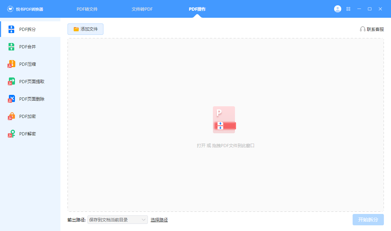Screen dimensions: 391x231
Task: Select the PDF压缩 compression tool
Action: pyautogui.click(x=30, y=64)
